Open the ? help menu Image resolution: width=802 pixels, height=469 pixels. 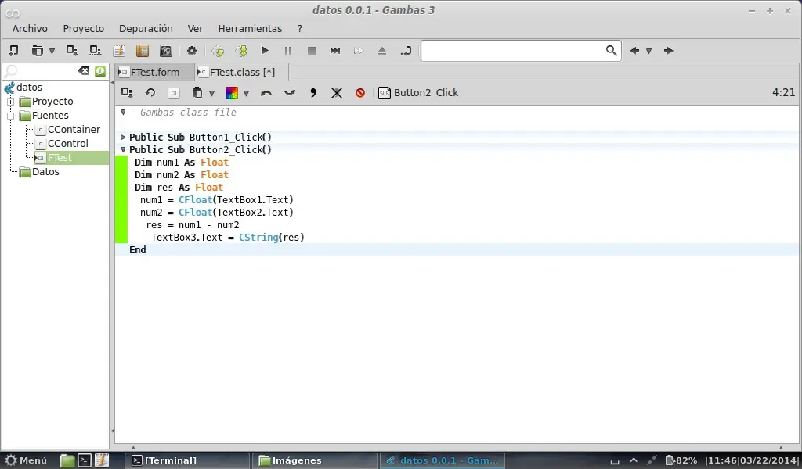[x=300, y=29]
